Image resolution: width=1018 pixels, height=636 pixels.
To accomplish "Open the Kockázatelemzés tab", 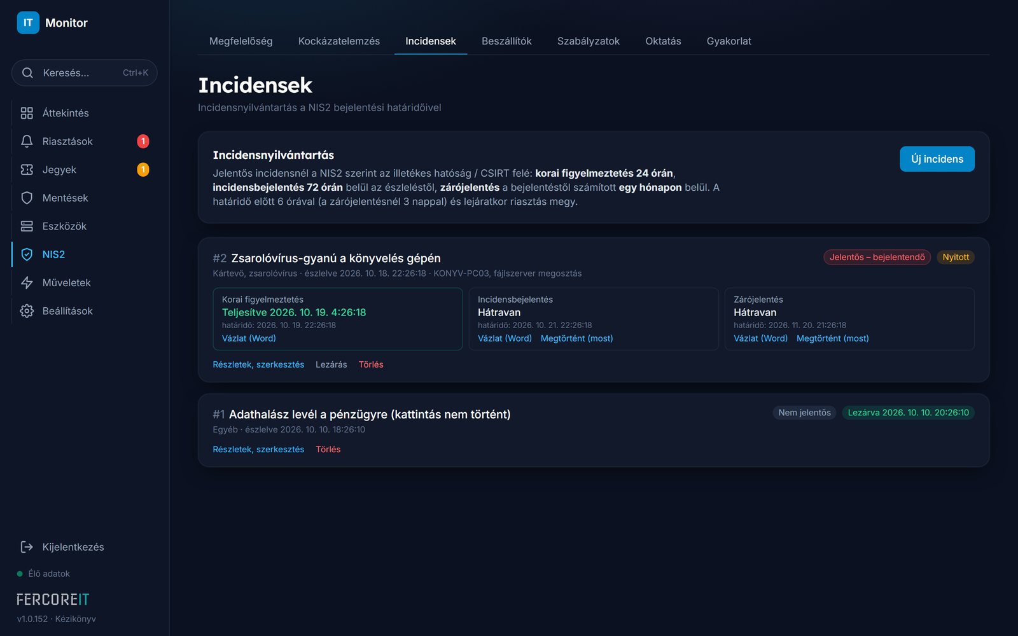I will click(x=339, y=41).
